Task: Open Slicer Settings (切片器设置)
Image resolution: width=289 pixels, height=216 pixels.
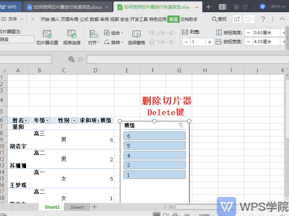Action: click(x=47, y=38)
